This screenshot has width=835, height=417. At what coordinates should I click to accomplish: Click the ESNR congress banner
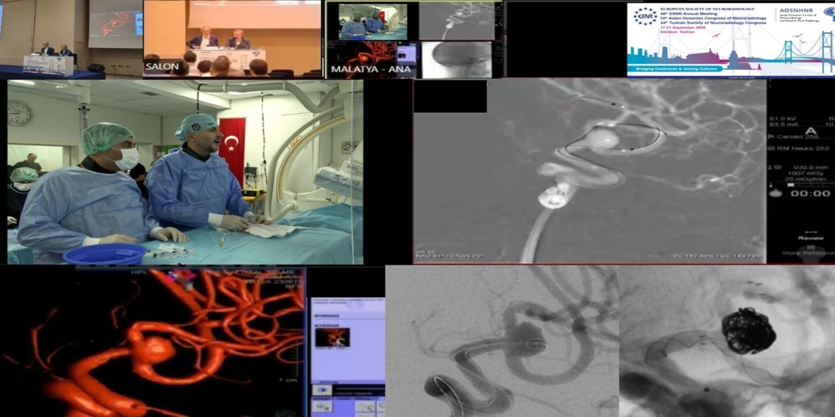tap(730, 39)
